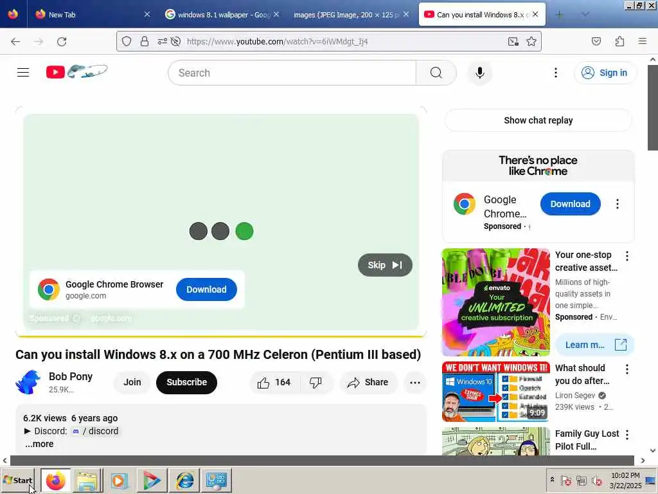
Task: Switch to windows 8.1 wallpaper Google tab
Action: click(x=223, y=14)
